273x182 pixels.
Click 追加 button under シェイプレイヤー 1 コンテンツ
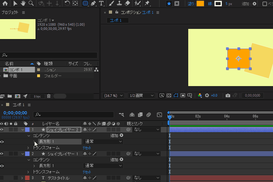121,159
